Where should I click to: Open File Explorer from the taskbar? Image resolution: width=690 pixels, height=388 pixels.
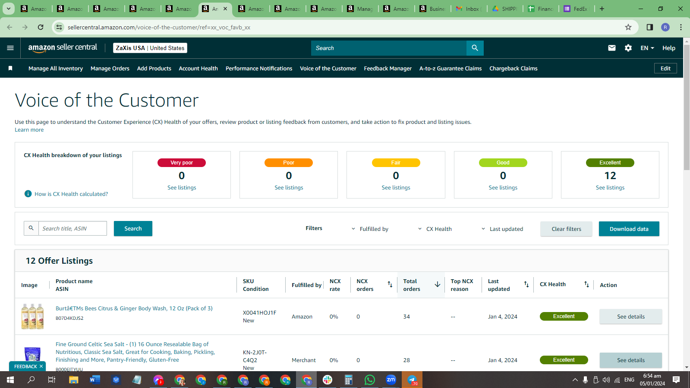tap(74, 380)
